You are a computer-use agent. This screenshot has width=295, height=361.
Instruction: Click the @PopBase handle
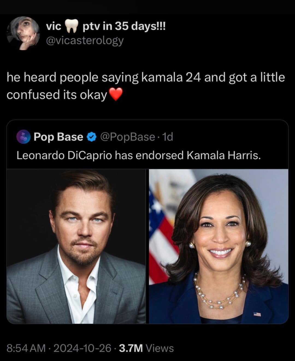(x=128, y=137)
